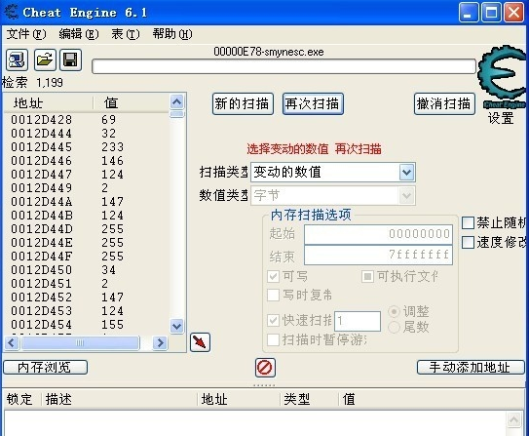Click 手动添加地址 button

tap(471, 368)
